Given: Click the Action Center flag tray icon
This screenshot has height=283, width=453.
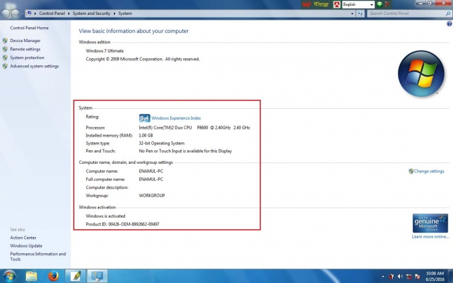Looking at the screenshot, I should coord(417,277).
